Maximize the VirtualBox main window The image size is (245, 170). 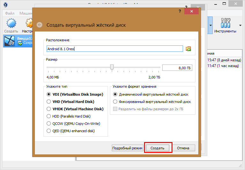224,4
